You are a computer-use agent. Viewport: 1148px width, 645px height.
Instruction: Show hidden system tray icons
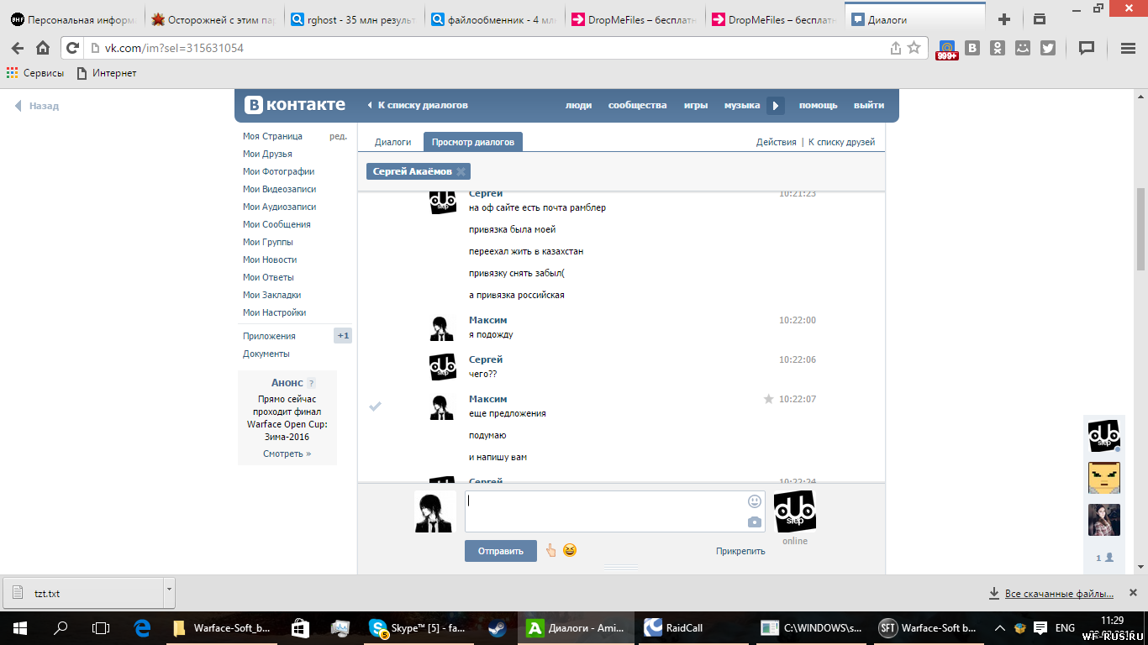coord(1000,627)
